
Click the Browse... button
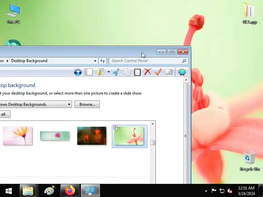coord(87,104)
